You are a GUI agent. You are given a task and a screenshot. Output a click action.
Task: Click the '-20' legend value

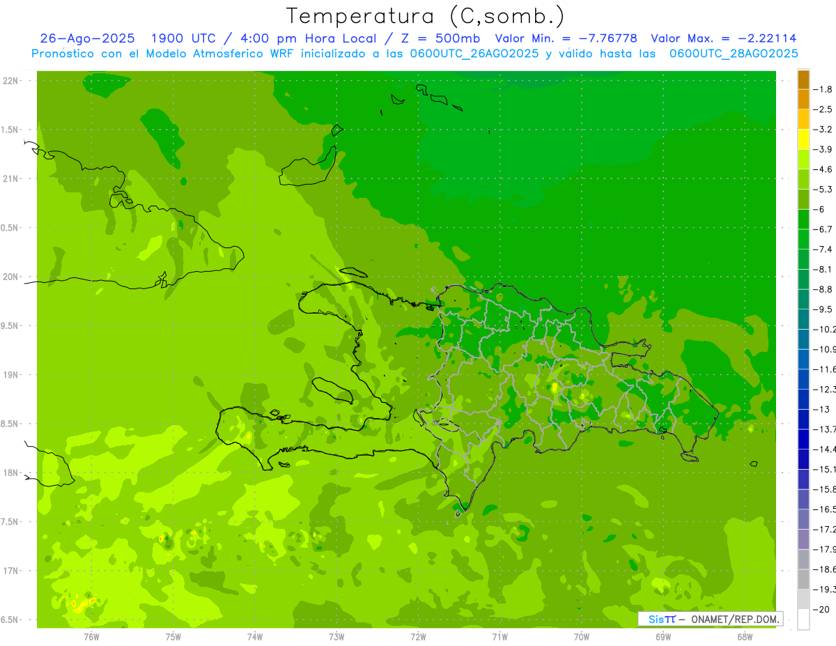821,610
